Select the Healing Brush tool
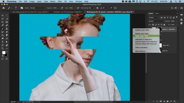This screenshot has width=184, height=103. click(x=7, y=25)
